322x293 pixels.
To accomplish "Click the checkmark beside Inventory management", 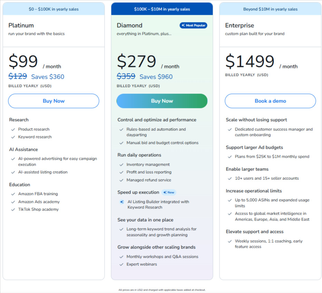I will (121, 164).
